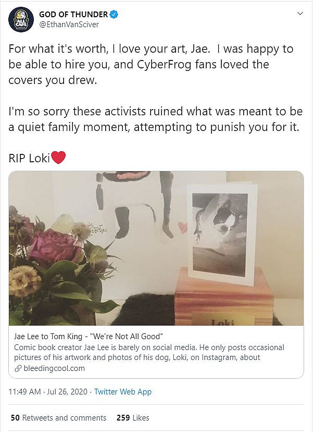Click the ALL CAPS profile avatar
Screen dimensions: 314x432
pos(21,19)
